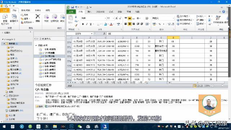Open Conditional Formatting menu
The width and height of the screenshot is (231, 130).
point(184,16)
